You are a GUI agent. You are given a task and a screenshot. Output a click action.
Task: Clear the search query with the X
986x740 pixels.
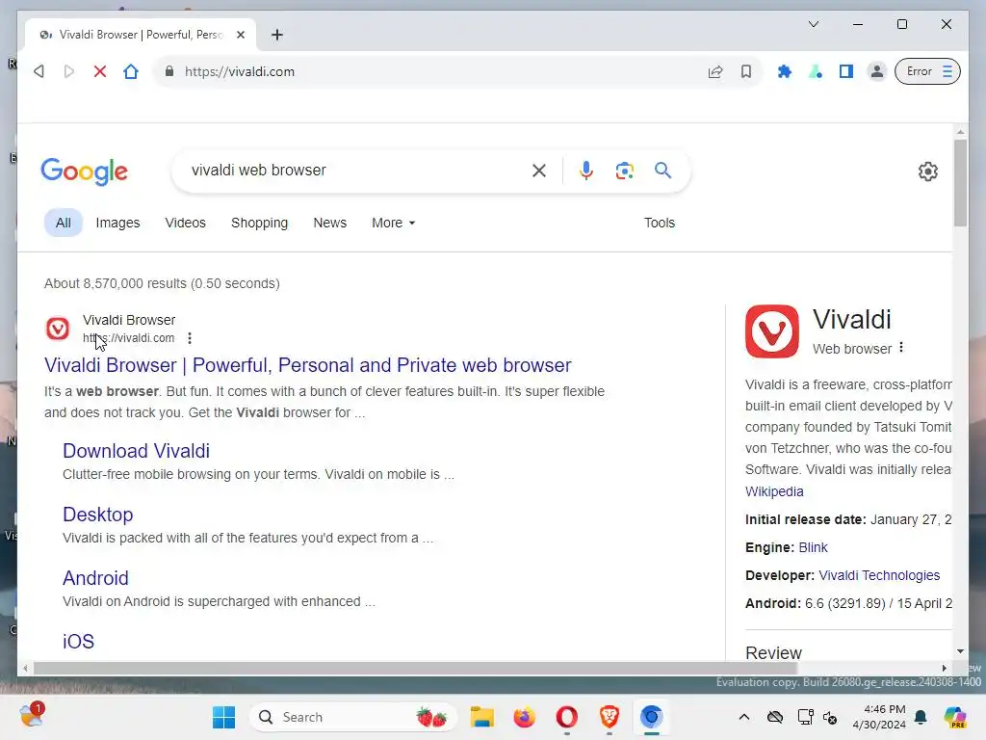[539, 171]
